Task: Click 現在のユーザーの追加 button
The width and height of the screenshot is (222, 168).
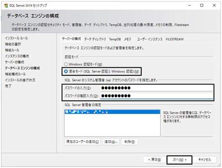Action: [83, 141]
